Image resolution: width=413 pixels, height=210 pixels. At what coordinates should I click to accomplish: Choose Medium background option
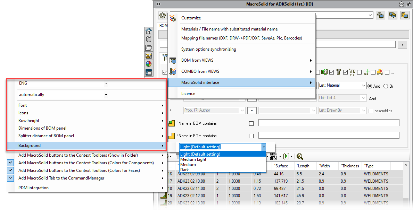[x=223, y=165]
